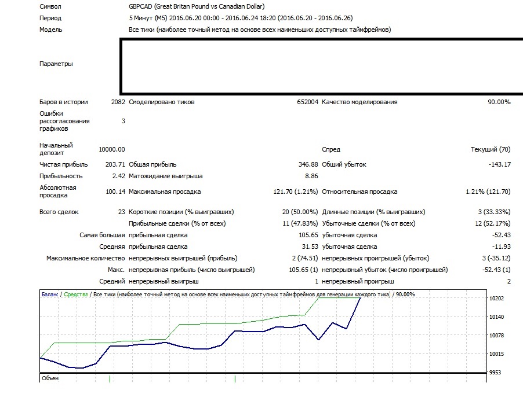This screenshot has width=523, height=412.
Task: Click the 'Объем' volume panel label
Action: coord(50,378)
